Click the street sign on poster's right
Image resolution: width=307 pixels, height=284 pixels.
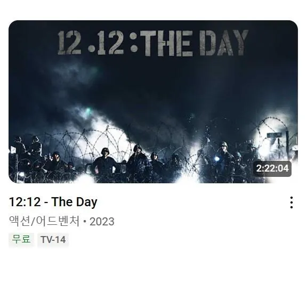click(274, 135)
